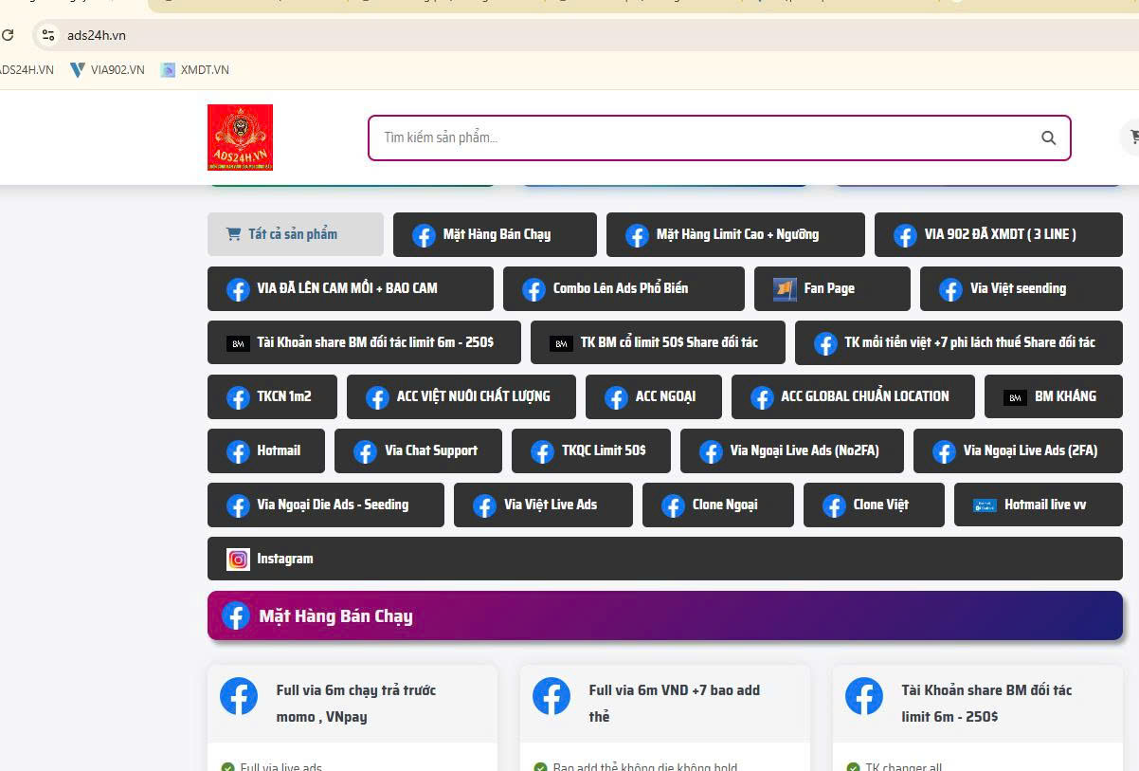Open site info icon beside ads24h.vn

[x=47, y=35]
